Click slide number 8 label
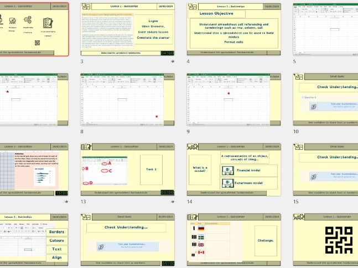Image resolution: width=358 pixels, height=268 pixels. point(82,132)
